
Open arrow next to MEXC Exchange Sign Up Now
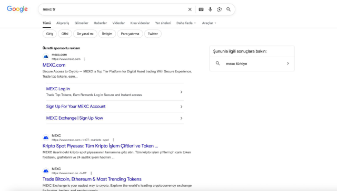(x=181, y=118)
